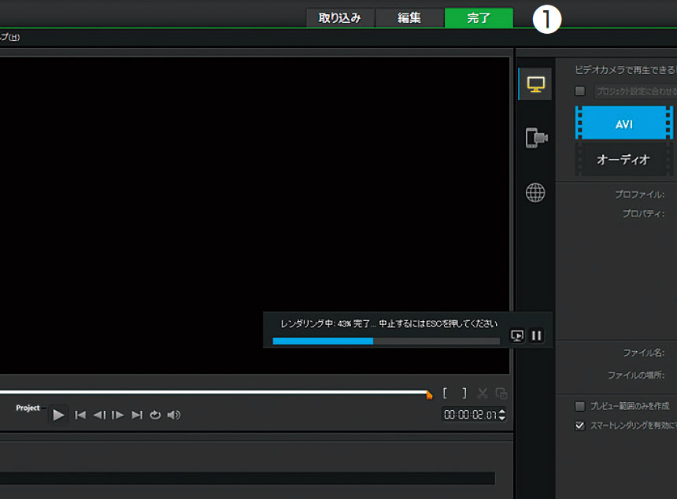Enable the プロジェクト設定に合わせる checkbox

pyautogui.click(x=580, y=91)
